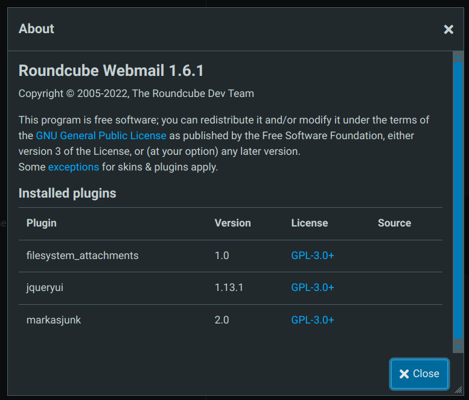
Task: Open the GPL-3.0+ license for markasjunk
Action: 313,320
